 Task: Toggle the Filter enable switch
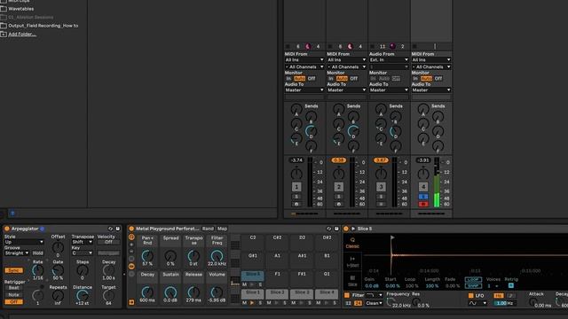tap(347, 295)
